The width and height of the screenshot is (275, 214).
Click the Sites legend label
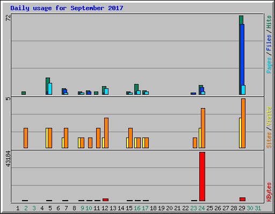pos(269,140)
